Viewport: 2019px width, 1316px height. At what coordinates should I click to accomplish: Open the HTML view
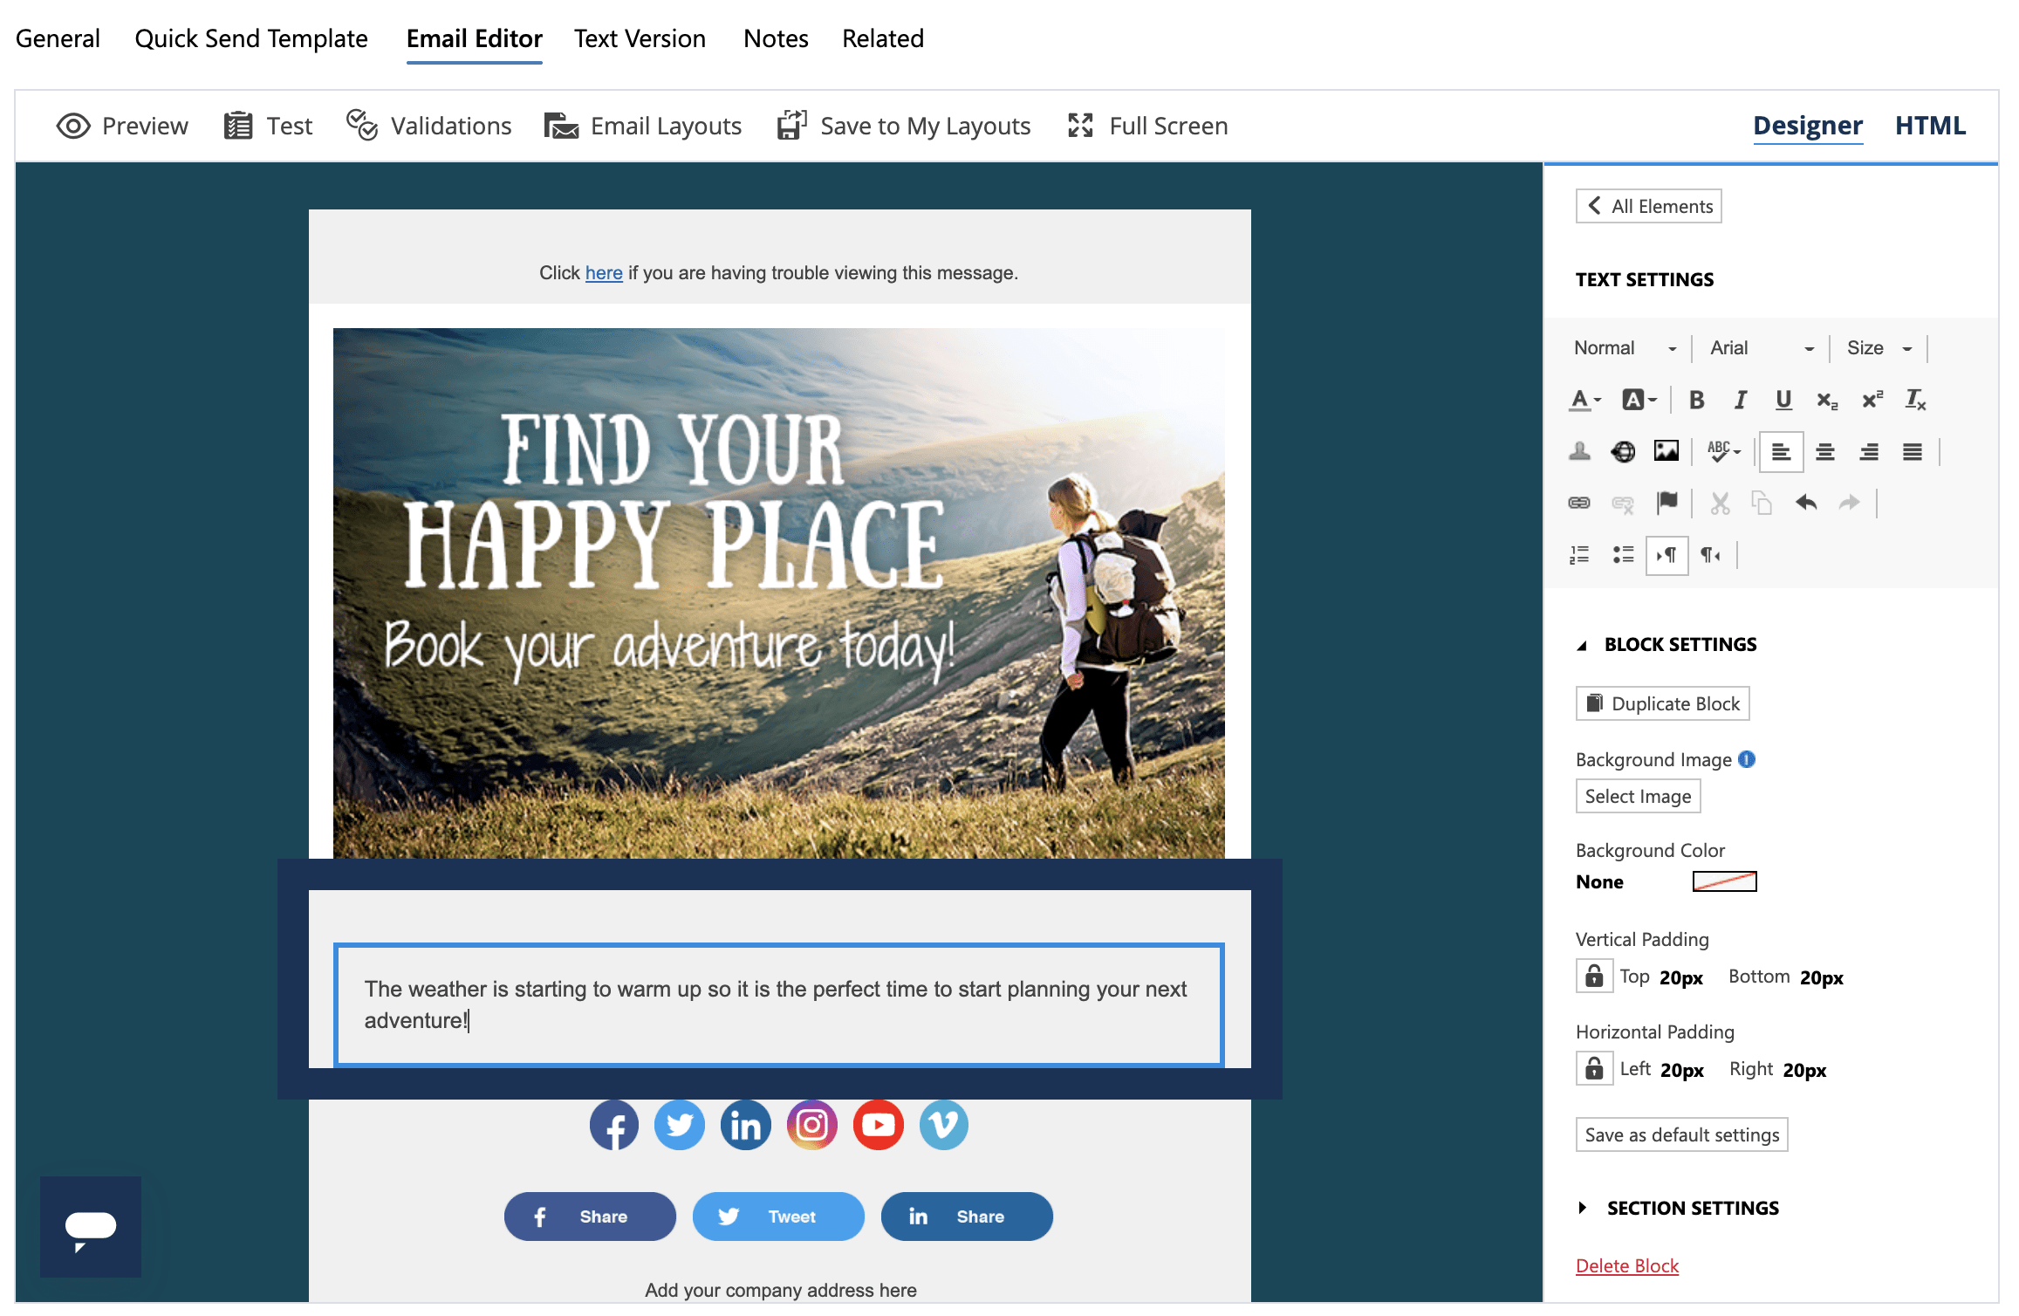(x=1929, y=125)
